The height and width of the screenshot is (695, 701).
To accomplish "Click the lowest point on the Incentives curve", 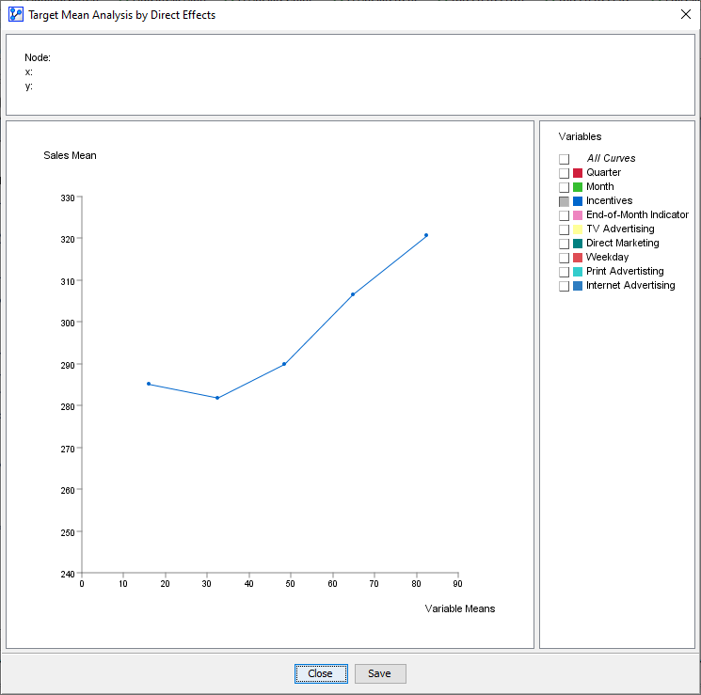I will click(217, 398).
